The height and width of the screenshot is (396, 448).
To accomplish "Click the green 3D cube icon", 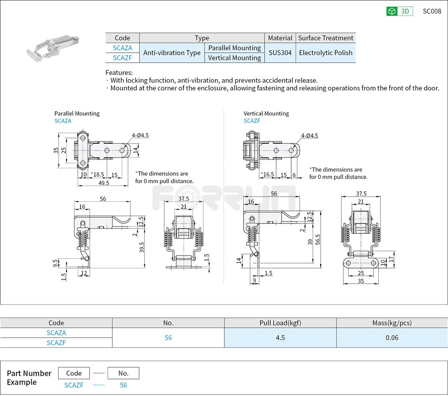I will pos(392,12).
